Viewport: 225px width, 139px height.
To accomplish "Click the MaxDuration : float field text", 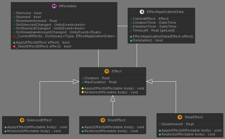I will click(x=100, y=82).
